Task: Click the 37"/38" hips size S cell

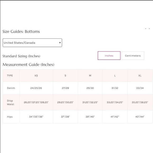Action: pos(65,117)
